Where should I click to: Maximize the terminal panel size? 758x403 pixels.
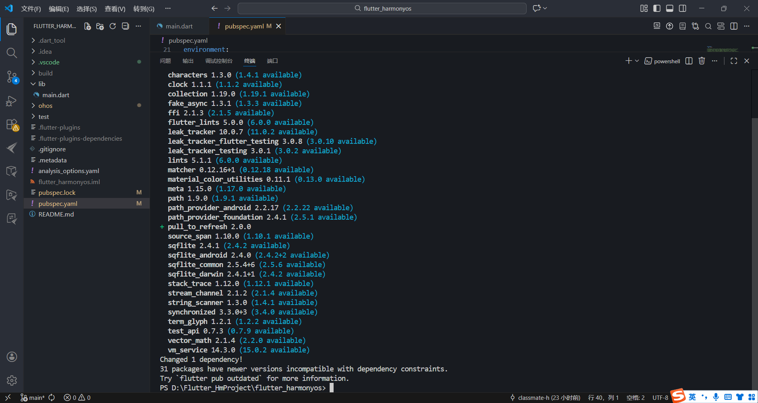coord(734,61)
